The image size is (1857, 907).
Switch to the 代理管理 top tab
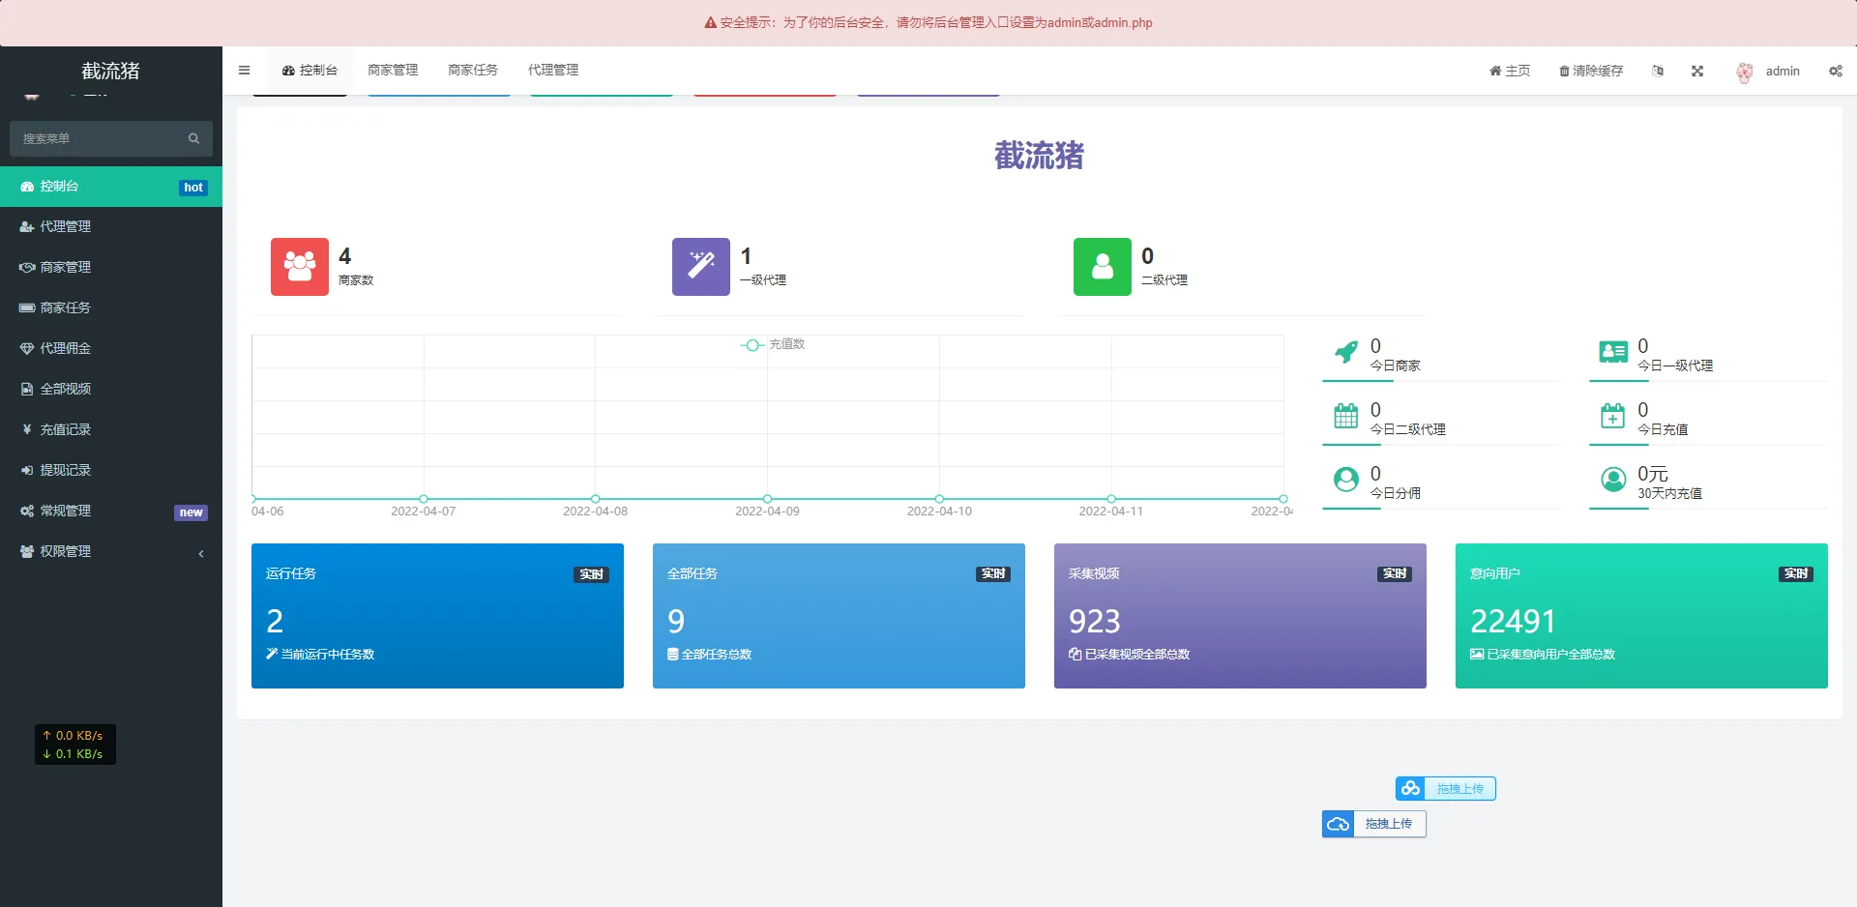pos(553,71)
